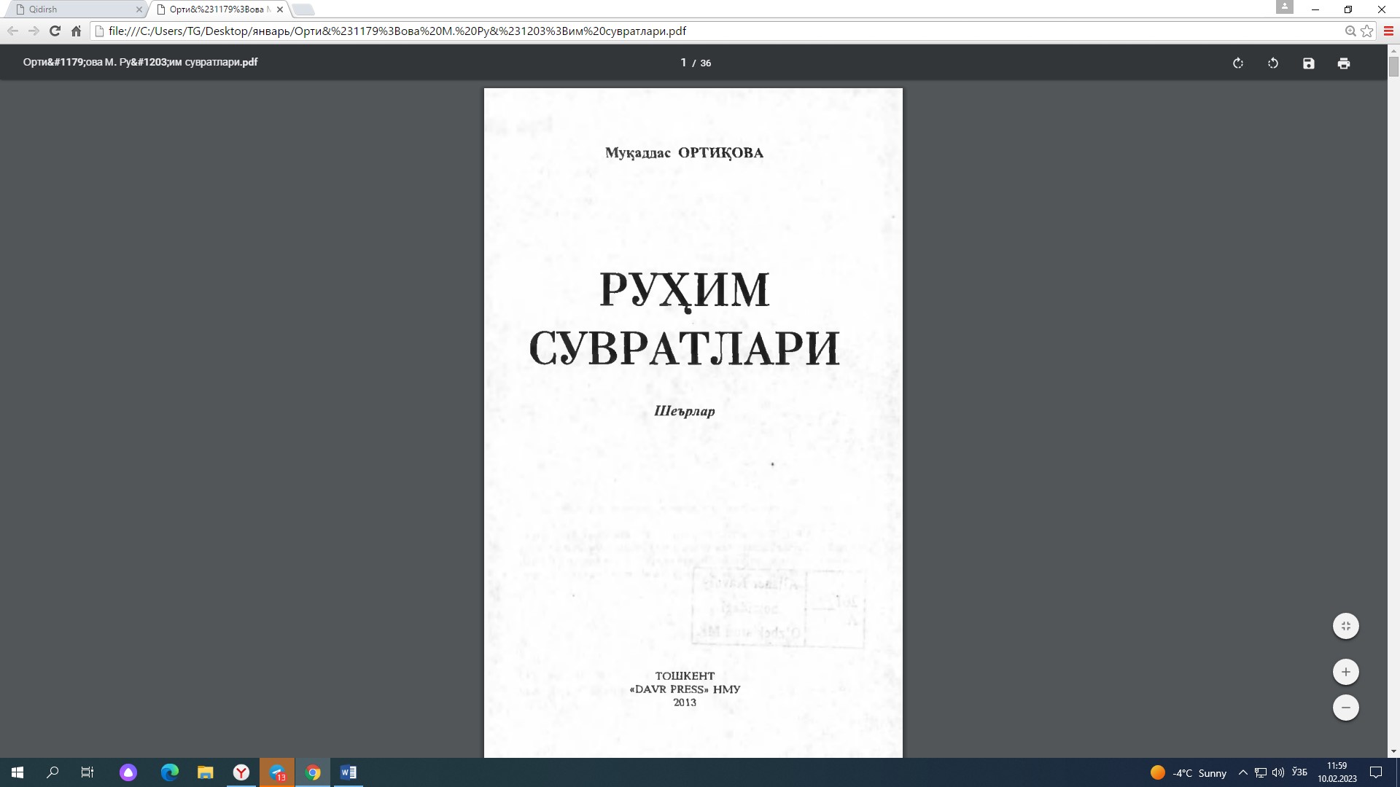Select the fit-to-page button
The height and width of the screenshot is (787, 1400).
coord(1346,625)
